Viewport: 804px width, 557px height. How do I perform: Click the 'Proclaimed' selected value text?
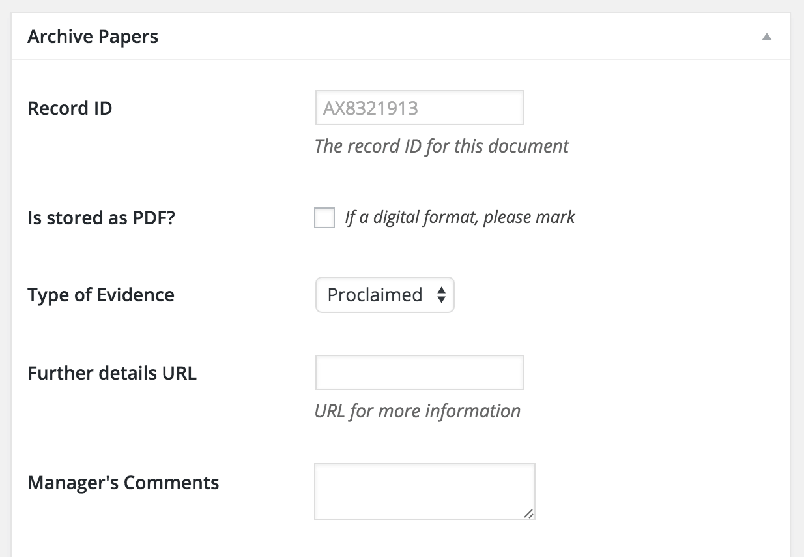click(375, 295)
